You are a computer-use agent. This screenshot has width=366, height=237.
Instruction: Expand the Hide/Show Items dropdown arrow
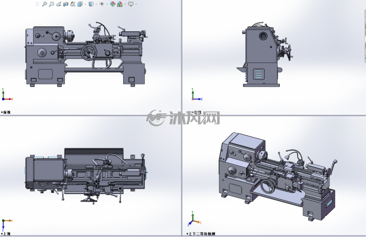(x=107, y=4)
